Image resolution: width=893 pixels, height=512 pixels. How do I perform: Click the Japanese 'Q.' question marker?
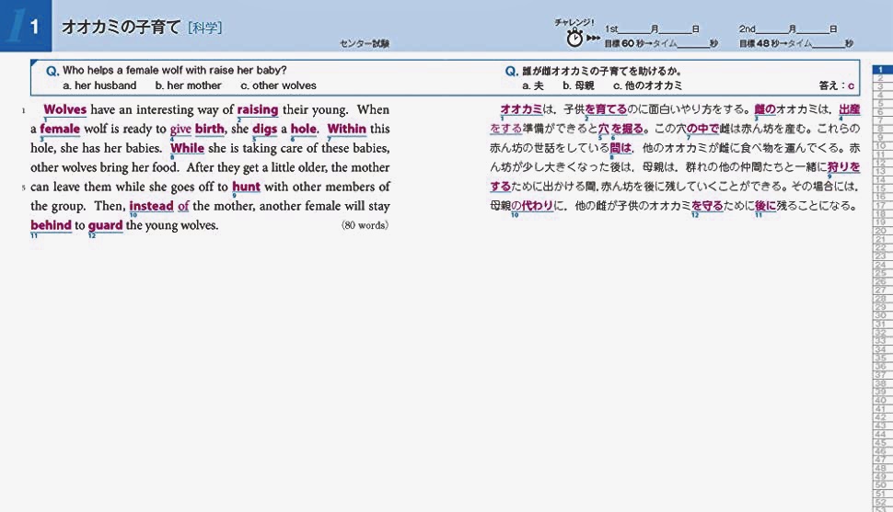coord(512,71)
